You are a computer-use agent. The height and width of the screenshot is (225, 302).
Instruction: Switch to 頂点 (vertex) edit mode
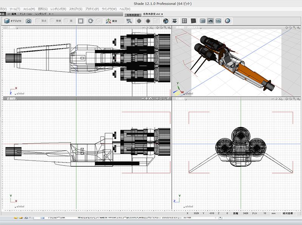tap(42, 21)
